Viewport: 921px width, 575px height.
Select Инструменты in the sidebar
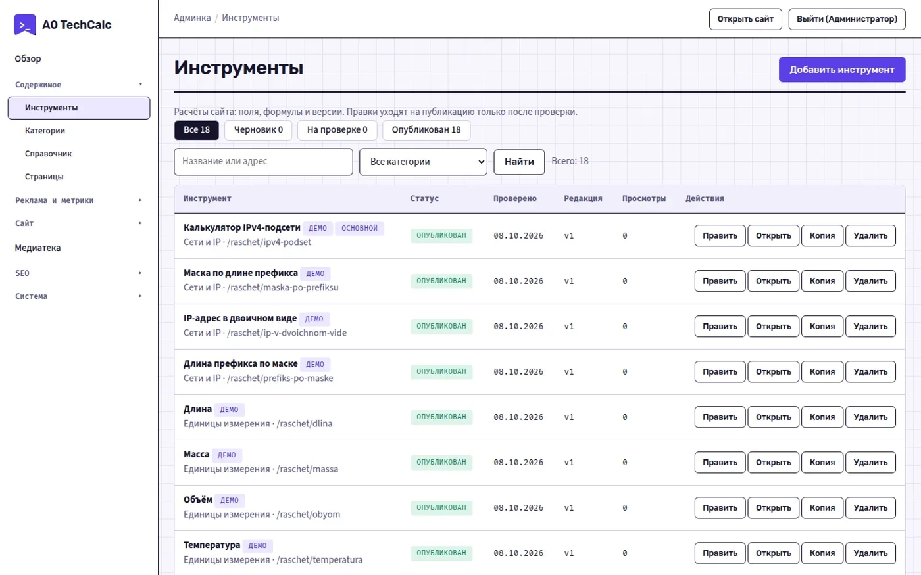79,108
